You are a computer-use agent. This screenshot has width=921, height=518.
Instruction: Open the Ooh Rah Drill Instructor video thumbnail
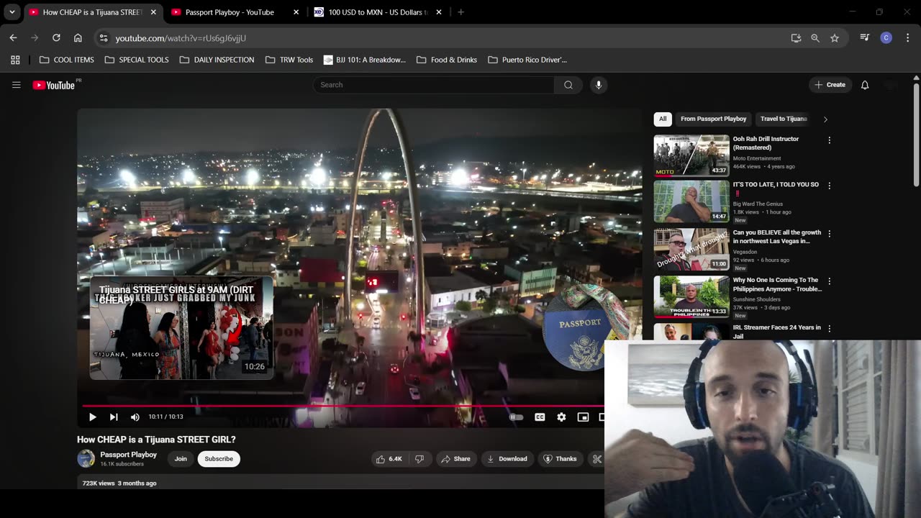click(x=691, y=155)
